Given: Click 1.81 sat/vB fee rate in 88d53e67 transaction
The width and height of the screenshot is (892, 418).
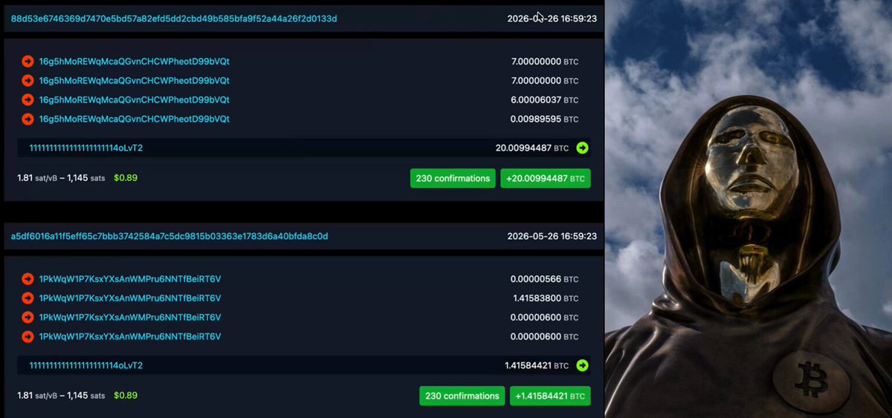Looking at the screenshot, I should (38, 178).
